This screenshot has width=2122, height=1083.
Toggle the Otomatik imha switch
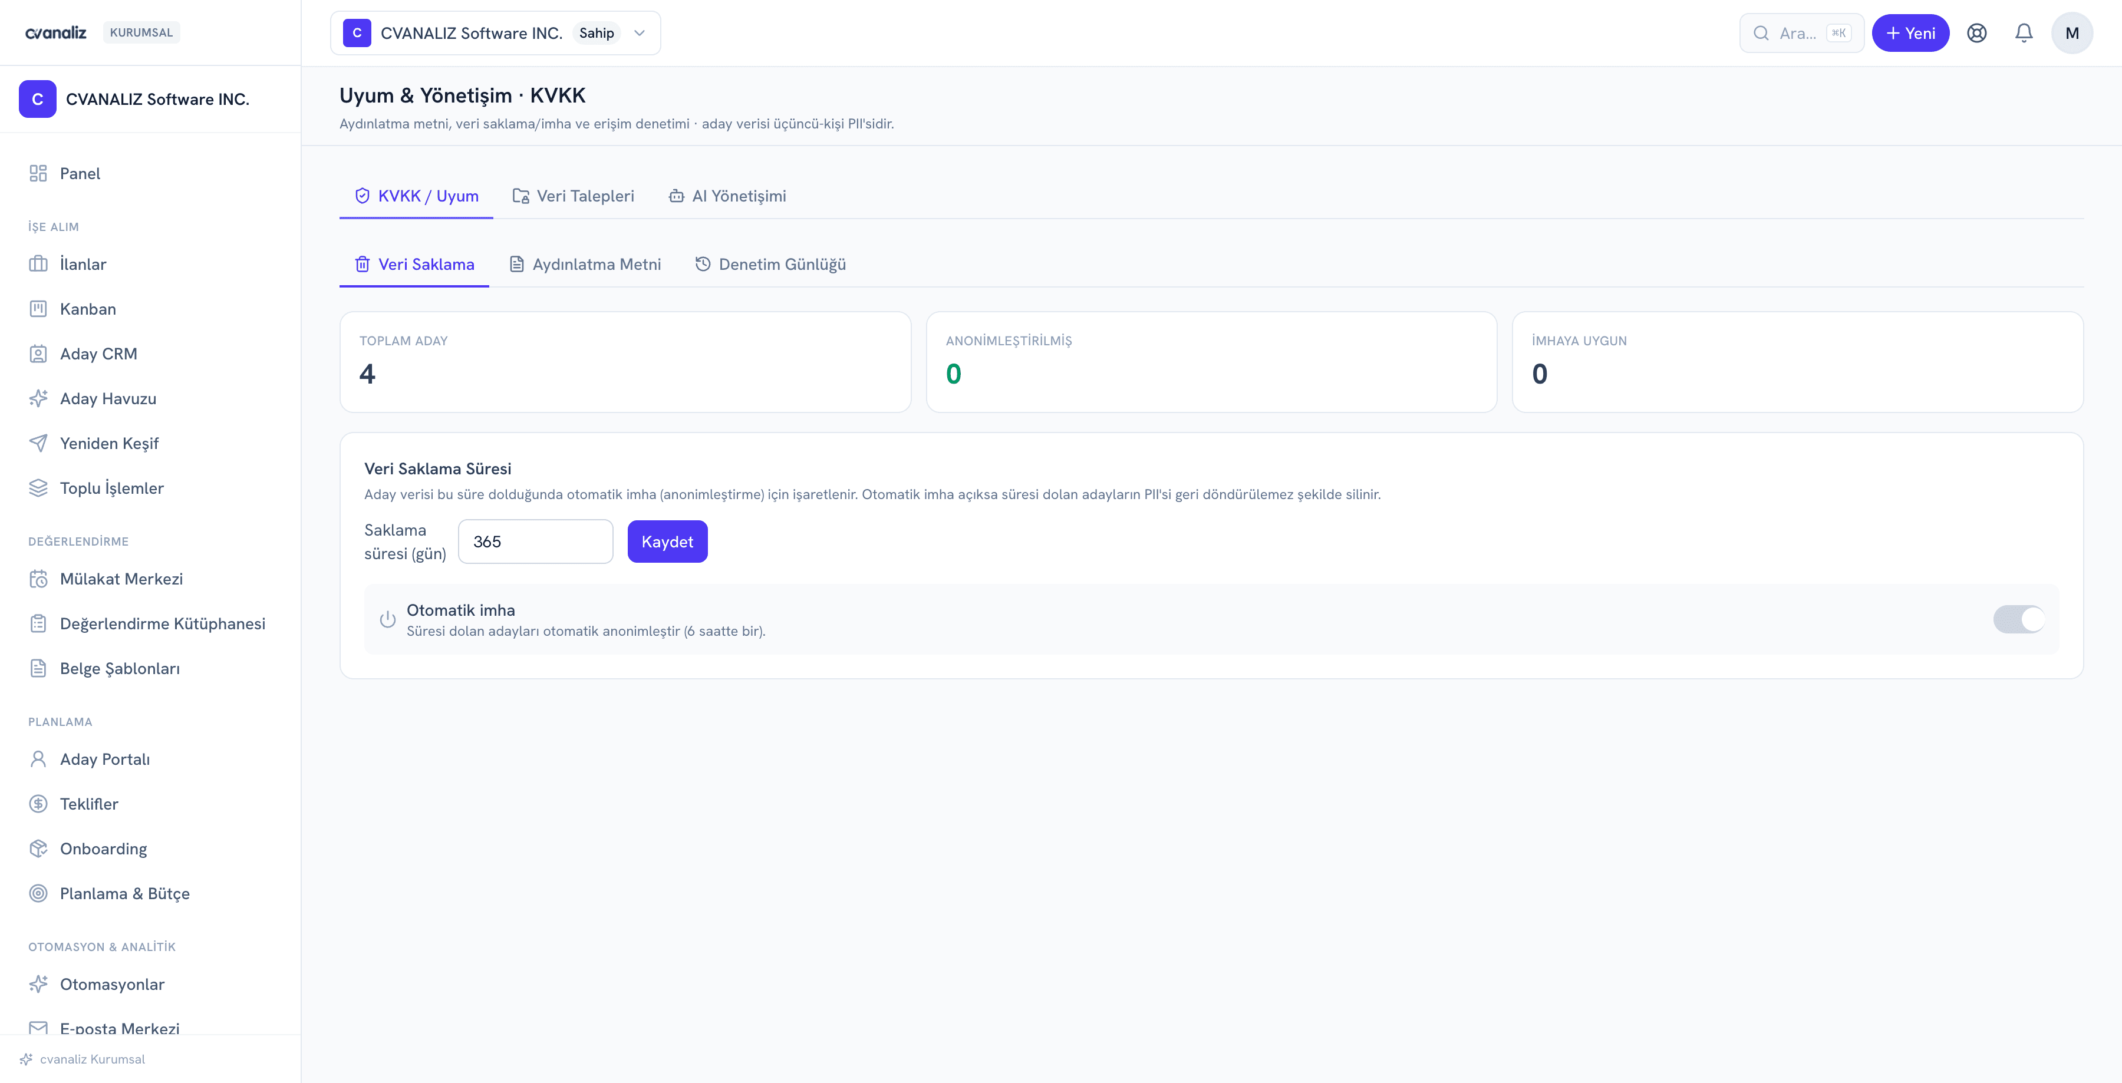pos(2019,619)
